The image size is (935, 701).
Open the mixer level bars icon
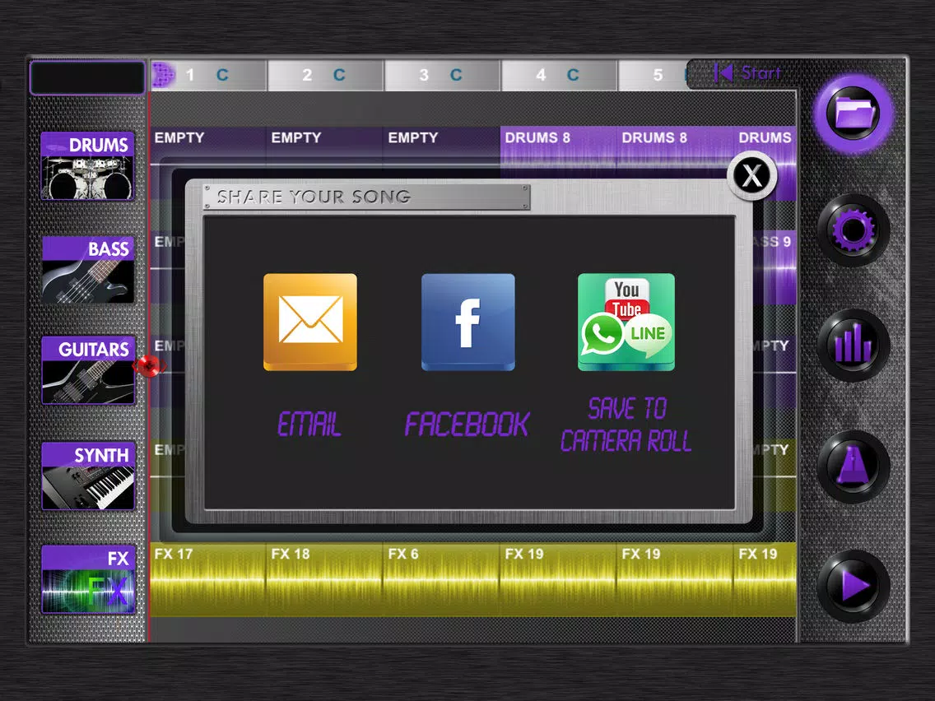(x=854, y=346)
